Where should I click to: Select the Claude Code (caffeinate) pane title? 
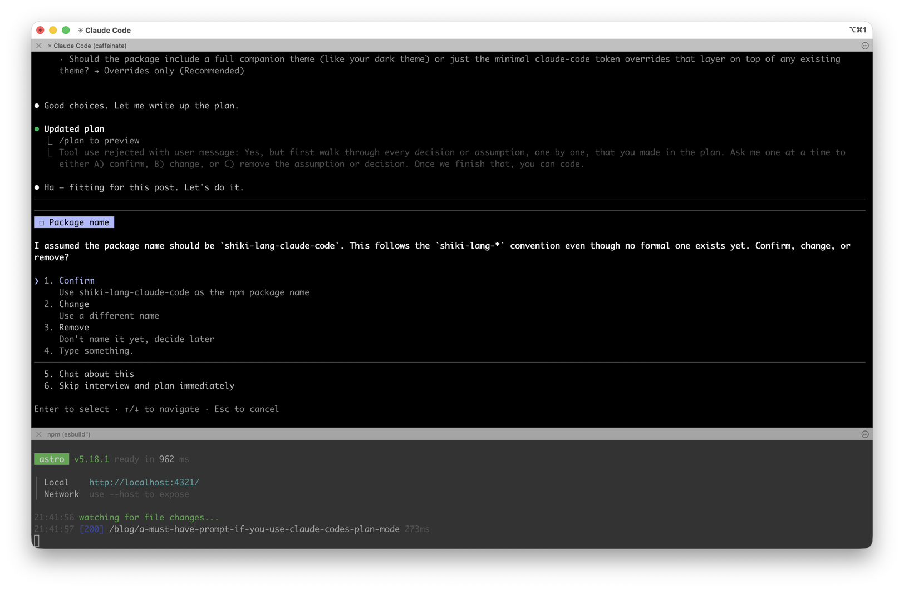click(90, 46)
